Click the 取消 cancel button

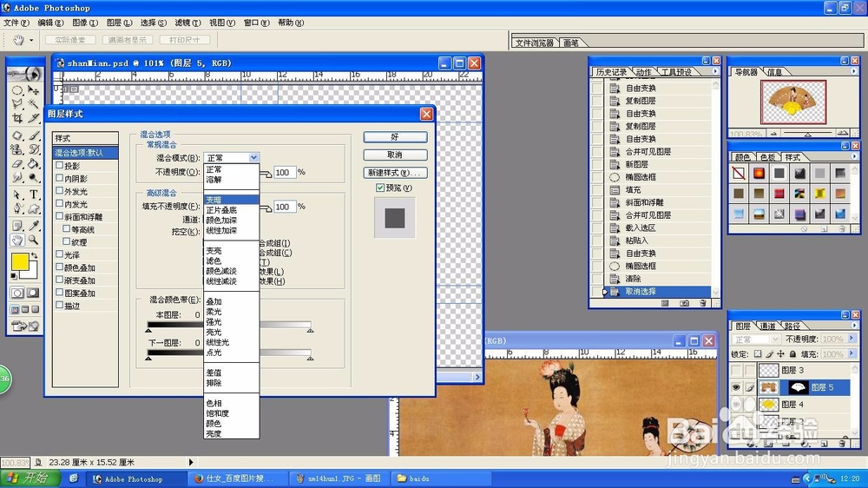click(395, 155)
